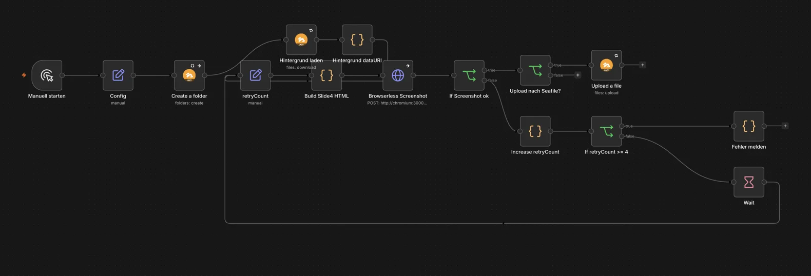Click the output connector of Manuell starten

coord(62,75)
